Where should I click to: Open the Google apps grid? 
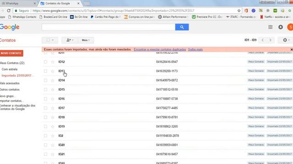click(x=270, y=27)
